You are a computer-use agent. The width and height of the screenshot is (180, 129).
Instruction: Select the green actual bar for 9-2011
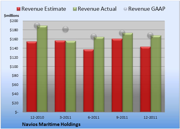(x=128, y=72)
